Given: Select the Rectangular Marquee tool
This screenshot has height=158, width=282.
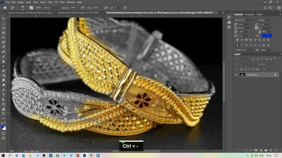Looking at the screenshot, I should (x=4, y=23).
